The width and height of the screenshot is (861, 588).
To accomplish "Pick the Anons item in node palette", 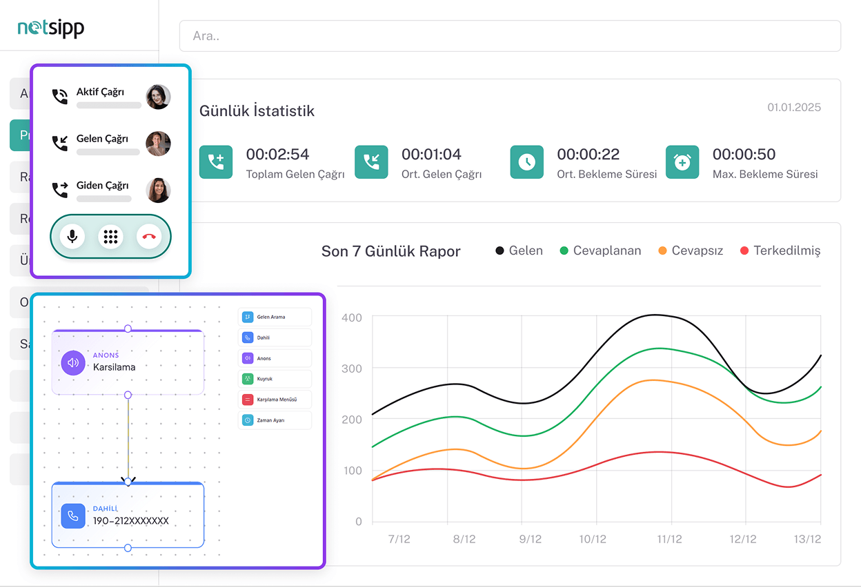I will 275,358.
